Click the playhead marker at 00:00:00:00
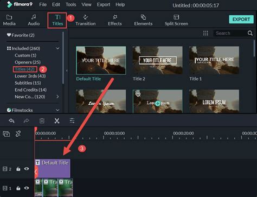Image resolution: width=257 pixels, height=197 pixels. coord(36,129)
